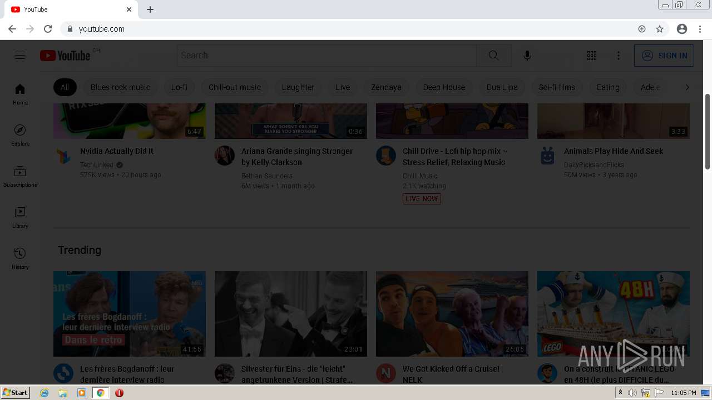The width and height of the screenshot is (712, 400).
Task: Open Library in sidebar
Action: pos(20,217)
